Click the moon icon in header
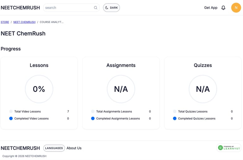 (x=107, y=8)
